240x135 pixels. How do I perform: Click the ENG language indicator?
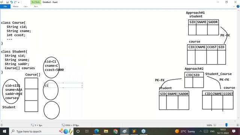(212, 131)
